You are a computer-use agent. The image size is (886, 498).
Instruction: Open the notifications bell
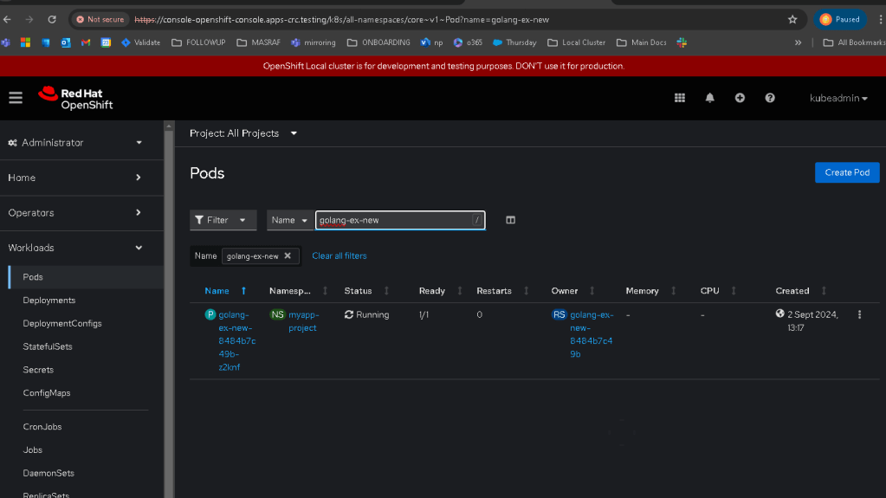point(709,98)
